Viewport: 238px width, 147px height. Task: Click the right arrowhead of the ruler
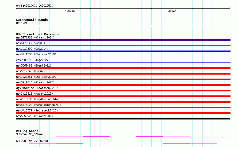(x=229, y=8)
